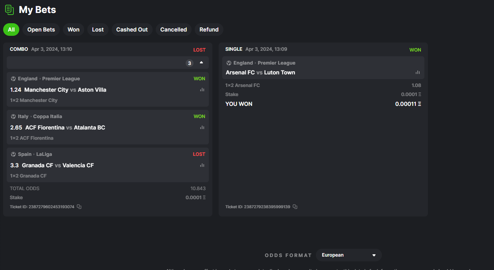
Task: Click the YOU WON label
Action: [239, 104]
